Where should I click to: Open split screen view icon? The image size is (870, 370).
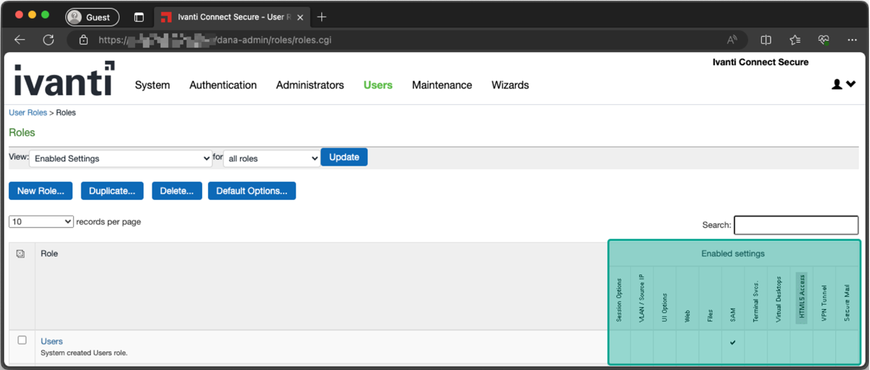[766, 40]
